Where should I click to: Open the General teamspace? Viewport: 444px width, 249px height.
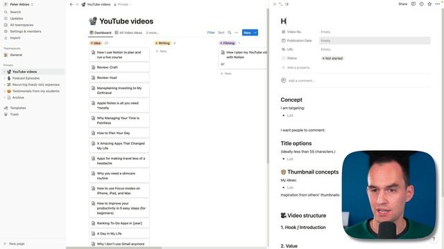[16, 55]
